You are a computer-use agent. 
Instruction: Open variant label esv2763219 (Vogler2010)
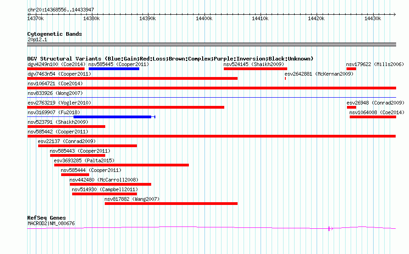(59, 103)
